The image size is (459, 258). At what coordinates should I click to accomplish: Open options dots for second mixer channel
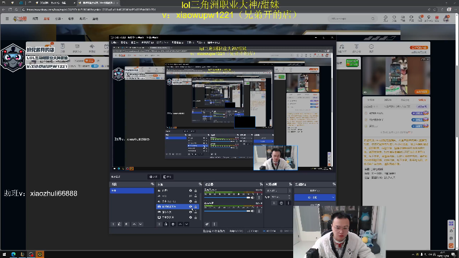click(x=259, y=211)
